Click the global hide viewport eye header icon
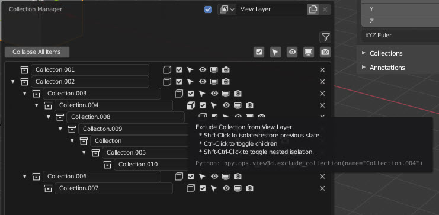Image resolution: width=439 pixels, height=215 pixels. coord(292,52)
